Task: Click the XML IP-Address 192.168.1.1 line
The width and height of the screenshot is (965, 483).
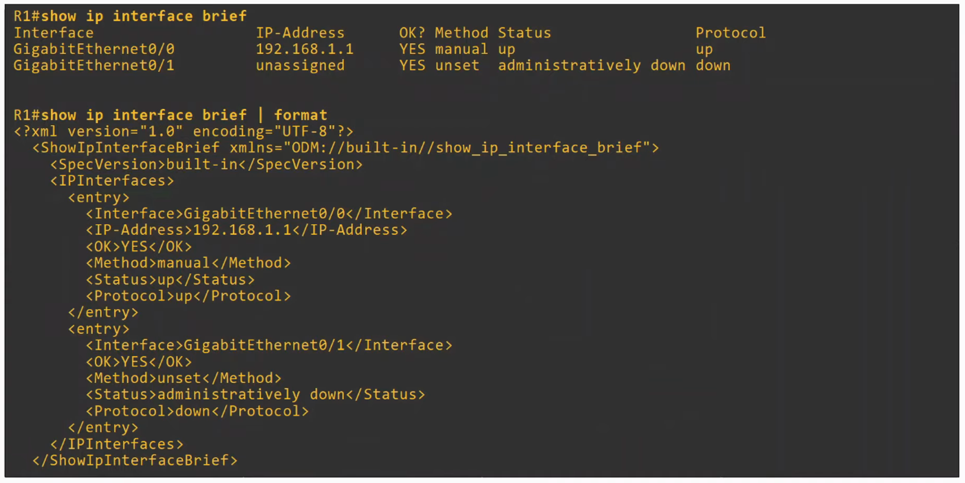Action: (x=246, y=230)
